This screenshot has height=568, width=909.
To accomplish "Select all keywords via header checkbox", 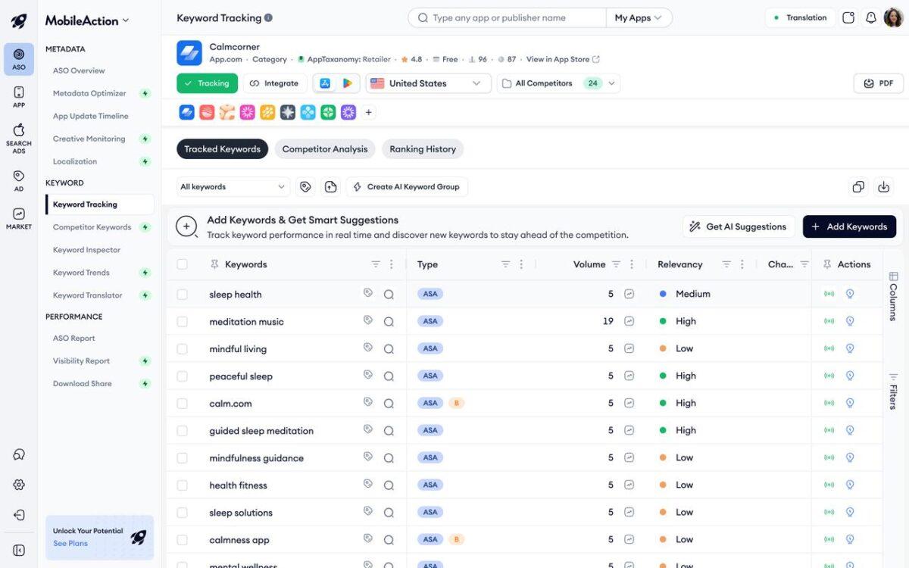I will (x=182, y=264).
